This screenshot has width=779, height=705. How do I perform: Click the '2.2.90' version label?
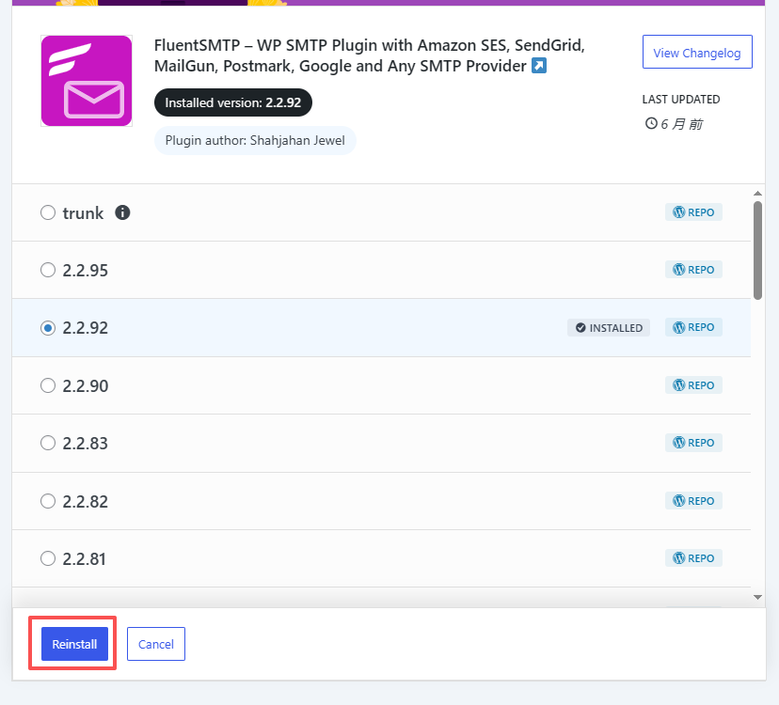[85, 385]
